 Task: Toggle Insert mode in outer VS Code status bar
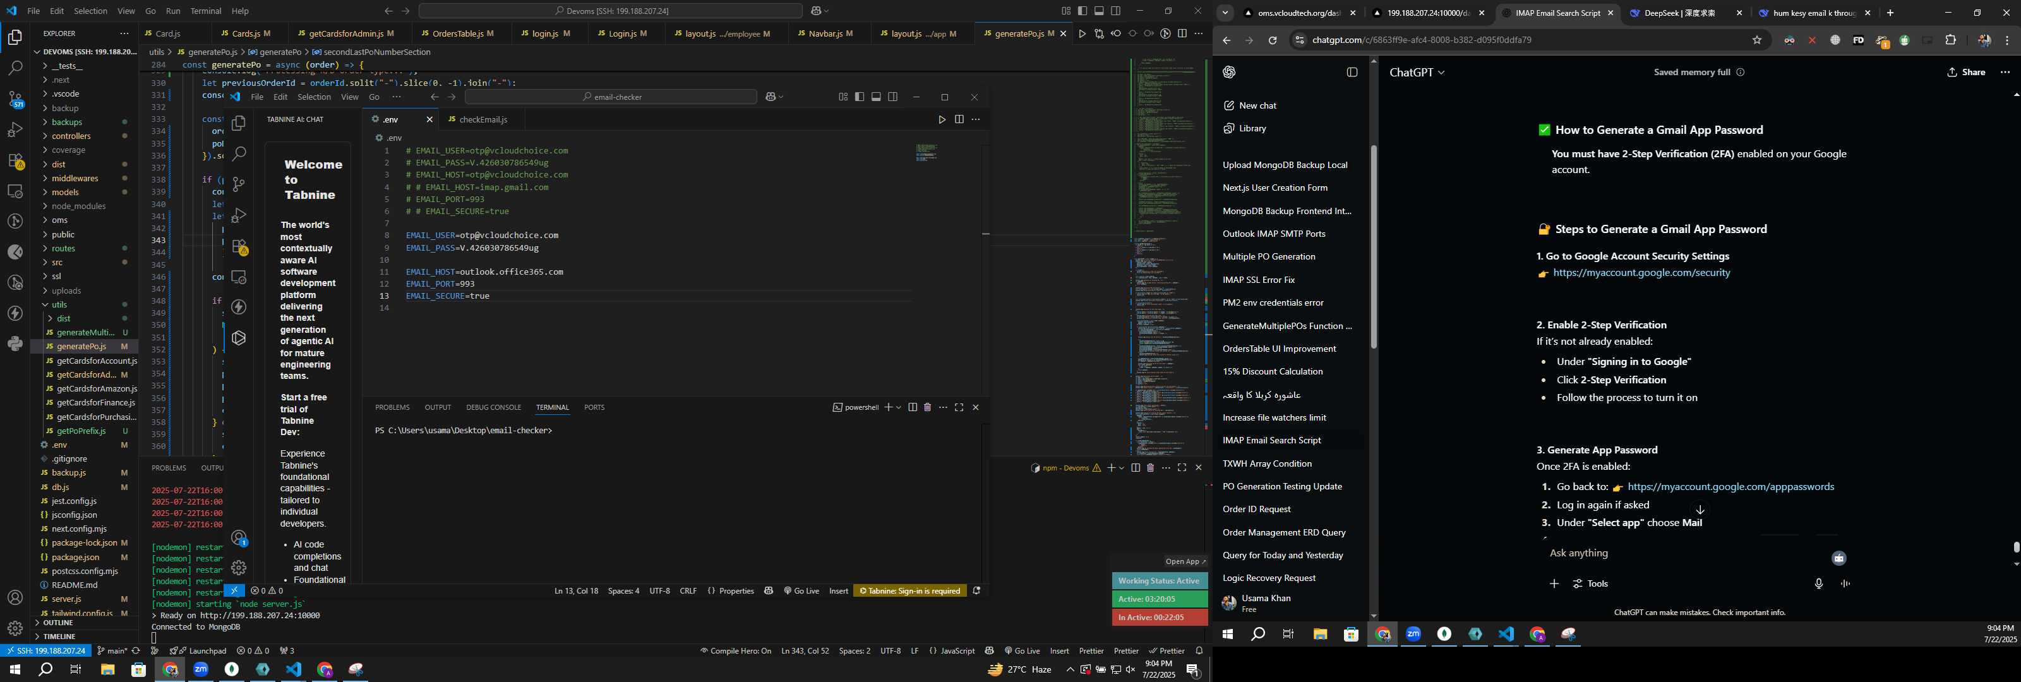1059,650
